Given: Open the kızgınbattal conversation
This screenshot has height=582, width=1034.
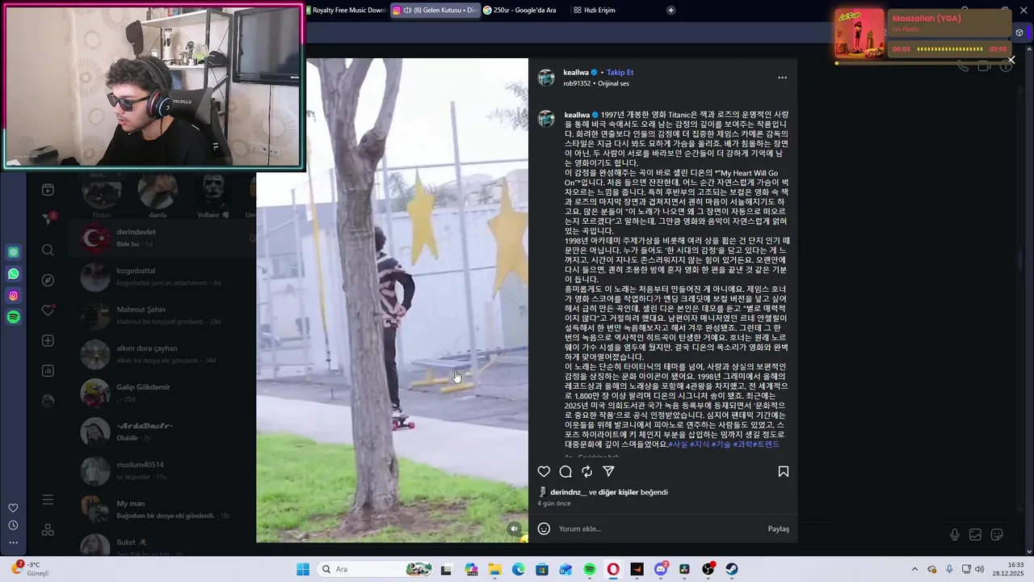Looking at the screenshot, I should point(162,276).
